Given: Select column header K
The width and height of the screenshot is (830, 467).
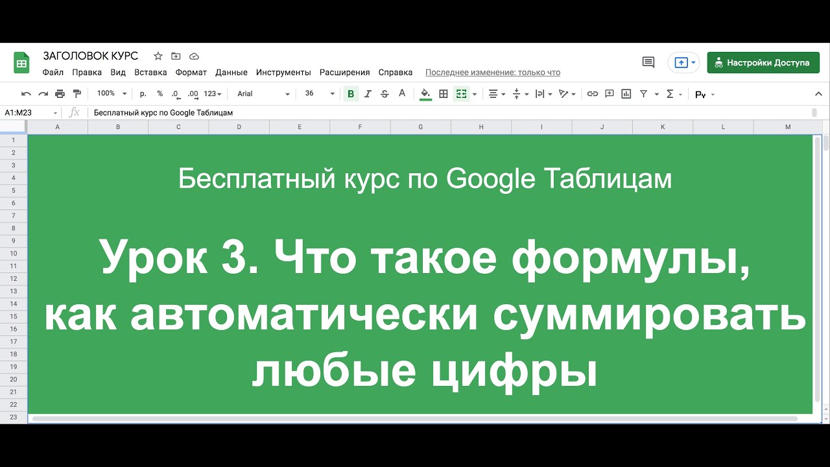Looking at the screenshot, I should coord(663,127).
